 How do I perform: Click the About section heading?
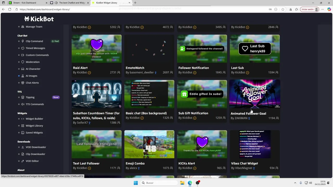pyautogui.click(x=21, y=170)
